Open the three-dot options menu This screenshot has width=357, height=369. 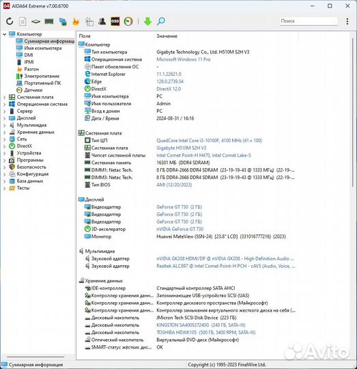tap(347, 21)
